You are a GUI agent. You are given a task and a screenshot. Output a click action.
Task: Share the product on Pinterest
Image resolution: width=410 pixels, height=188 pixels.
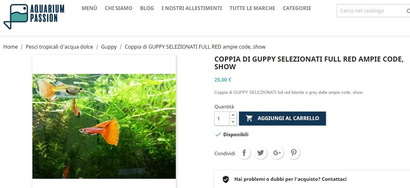(294, 153)
